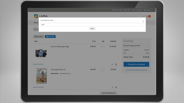This screenshot has height=103, width=184.
Task: Edit Push It Messenger Bag with pencil icon
Action: click(112, 64)
